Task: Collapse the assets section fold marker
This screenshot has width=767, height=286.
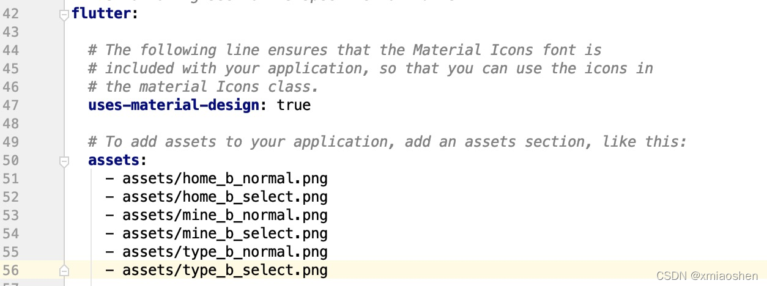Action: (x=64, y=161)
